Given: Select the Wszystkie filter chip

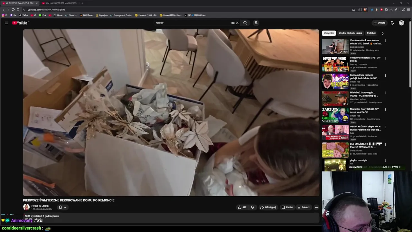Looking at the screenshot, I should tap(329, 33).
